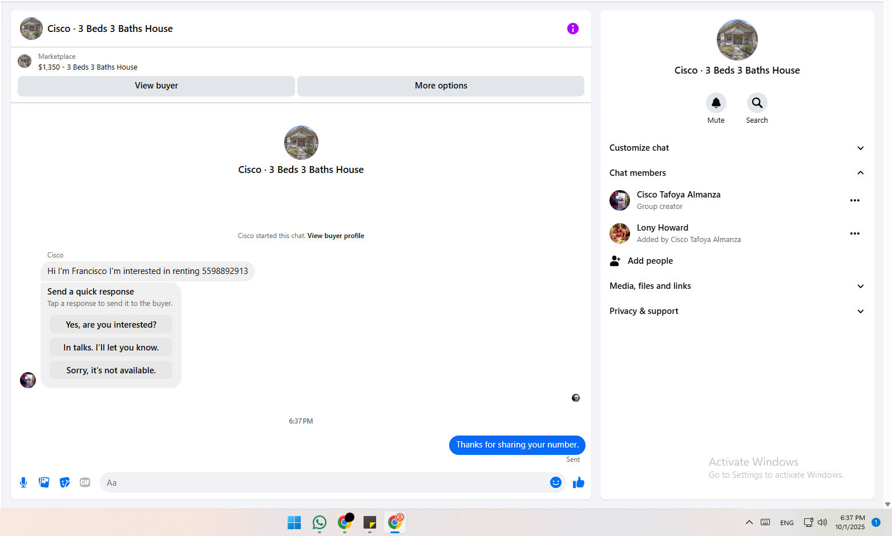Change the ENG input language

click(x=787, y=523)
